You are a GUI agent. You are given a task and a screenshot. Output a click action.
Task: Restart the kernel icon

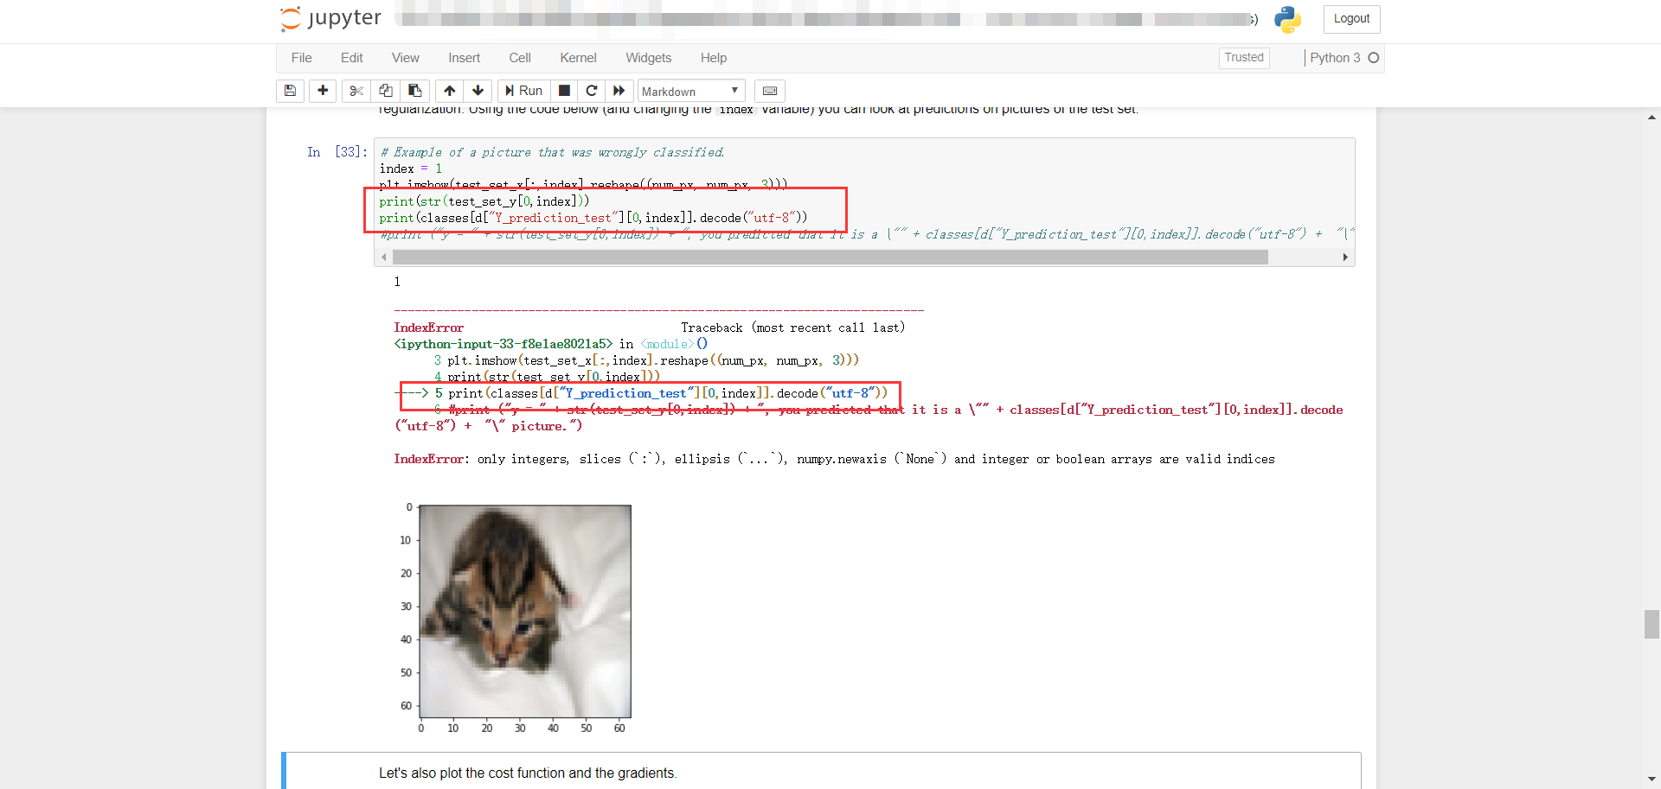coord(592,91)
